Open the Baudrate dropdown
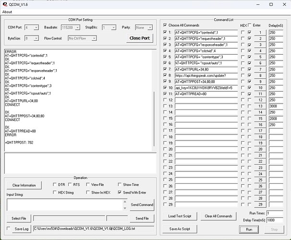291x240 pixels. coord(77,28)
